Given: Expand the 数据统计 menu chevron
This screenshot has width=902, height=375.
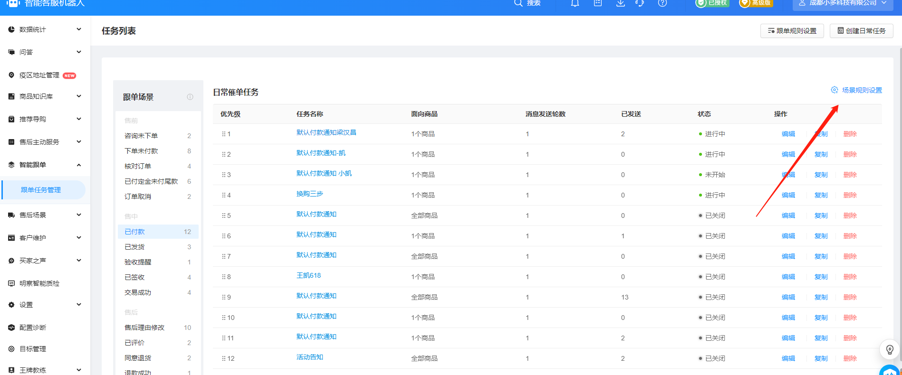Looking at the screenshot, I should coord(79,29).
